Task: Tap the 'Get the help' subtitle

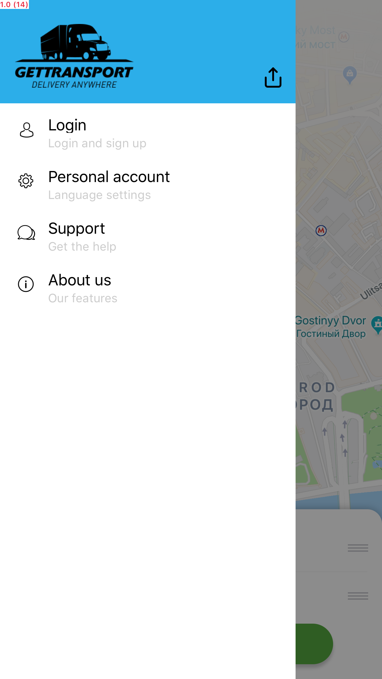Action: (x=82, y=247)
